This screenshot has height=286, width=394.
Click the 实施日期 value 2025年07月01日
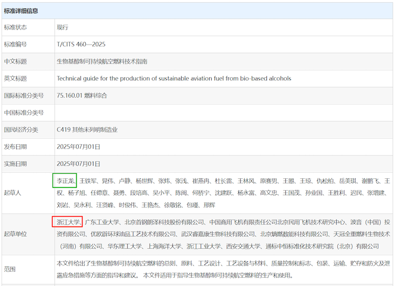(78, 164)
